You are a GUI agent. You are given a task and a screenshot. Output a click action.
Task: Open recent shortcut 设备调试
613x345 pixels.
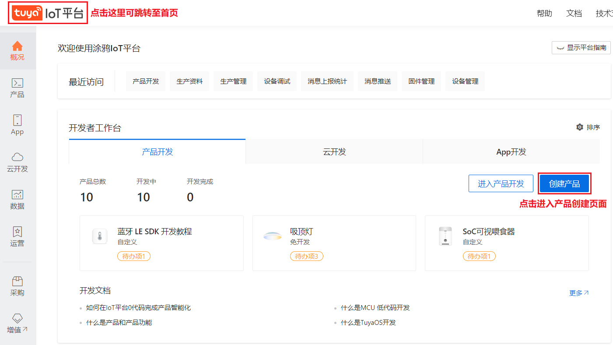coord(277,81)
